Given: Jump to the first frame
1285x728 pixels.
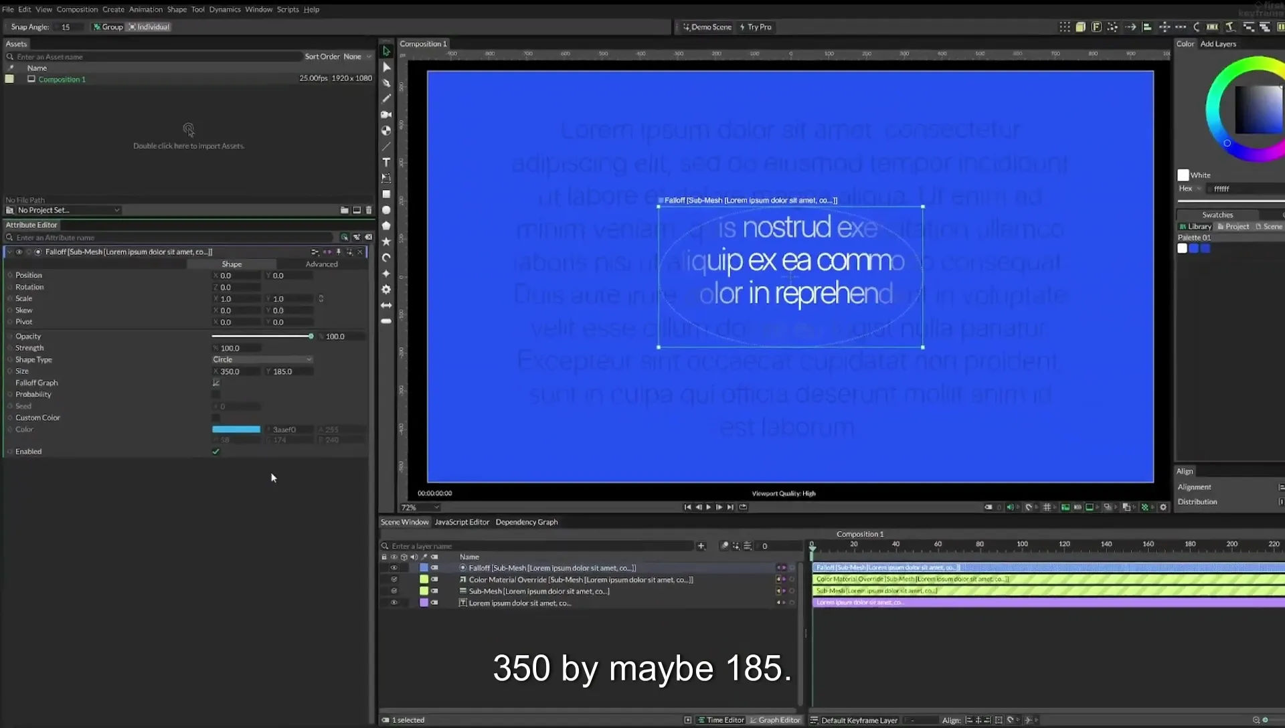Looking at the screenshot, I should (687, 507).
